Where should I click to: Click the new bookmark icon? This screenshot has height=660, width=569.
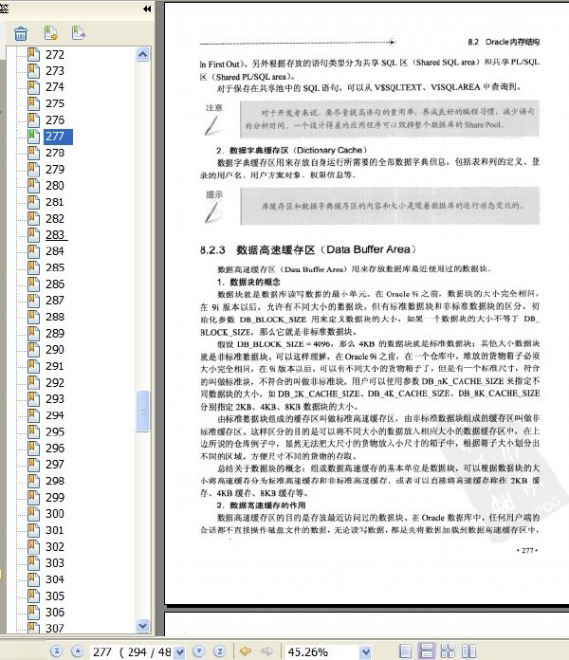(51, 33)
